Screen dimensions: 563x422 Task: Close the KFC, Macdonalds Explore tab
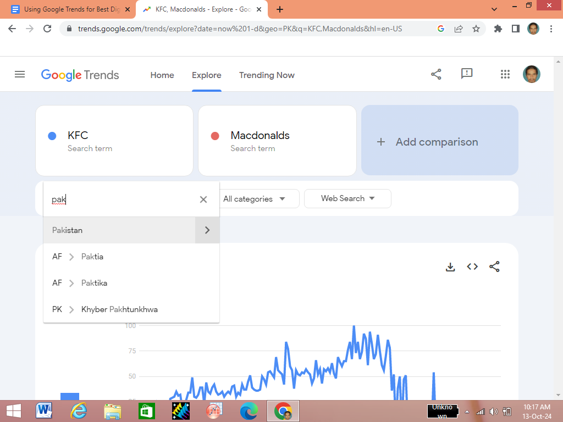coord(259,9)
